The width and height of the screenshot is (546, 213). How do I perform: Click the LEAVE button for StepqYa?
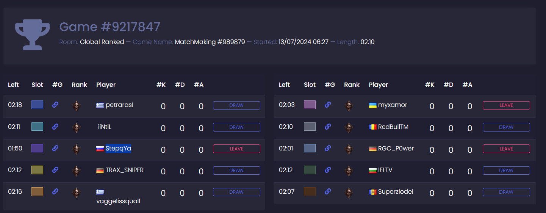(236, 149)
